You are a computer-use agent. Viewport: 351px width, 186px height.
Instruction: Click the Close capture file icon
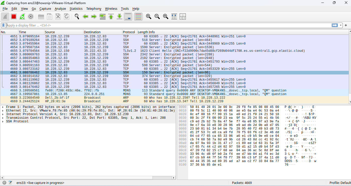(x=58, y=17)
